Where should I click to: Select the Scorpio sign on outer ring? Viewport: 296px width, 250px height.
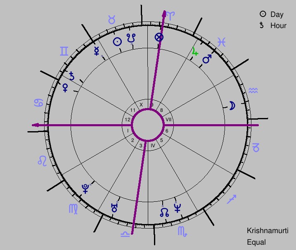coord(182,231)
